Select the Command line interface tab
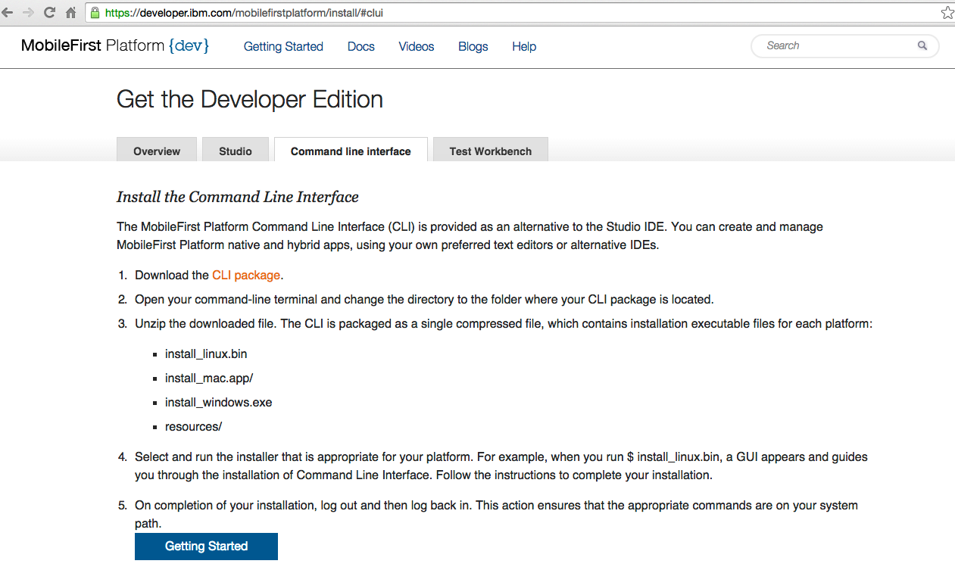 click(351, 150)
